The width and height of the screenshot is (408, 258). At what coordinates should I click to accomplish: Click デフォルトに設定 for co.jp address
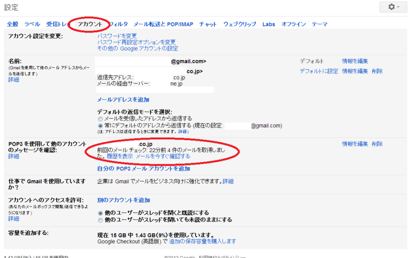(x=319, y=71)
